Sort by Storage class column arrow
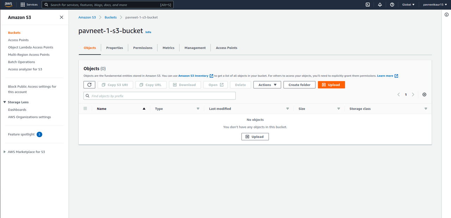Viewport: 451px width, 218px height. (426, 109)
